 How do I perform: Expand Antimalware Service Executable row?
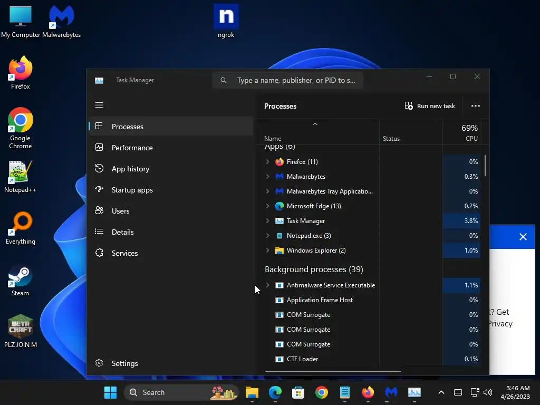click(x=267, y=285)
